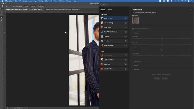194x109 pixels.
Task: Switch to the All filters tab
Action: (103, 9)
